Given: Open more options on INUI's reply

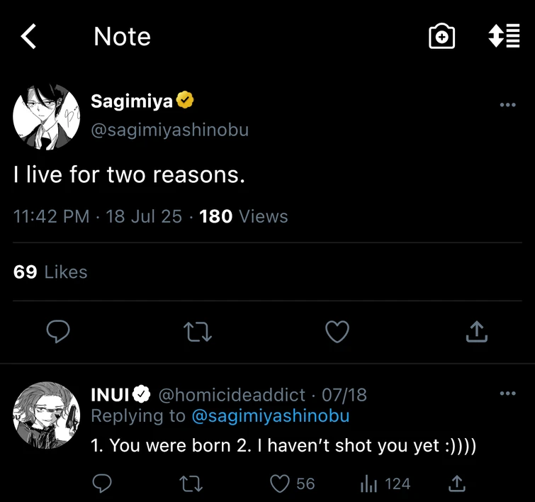Looking at the screenshot, I should pyautogui.click(x=507, y=394).
